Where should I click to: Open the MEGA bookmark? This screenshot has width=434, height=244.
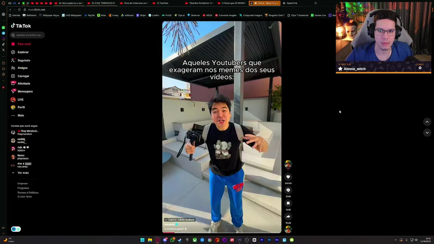(x=208, y=15)
